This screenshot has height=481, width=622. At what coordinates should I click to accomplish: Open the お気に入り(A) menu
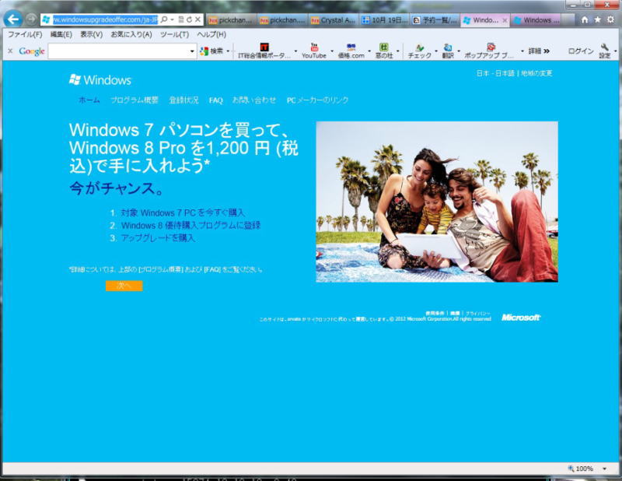[131, 34]
